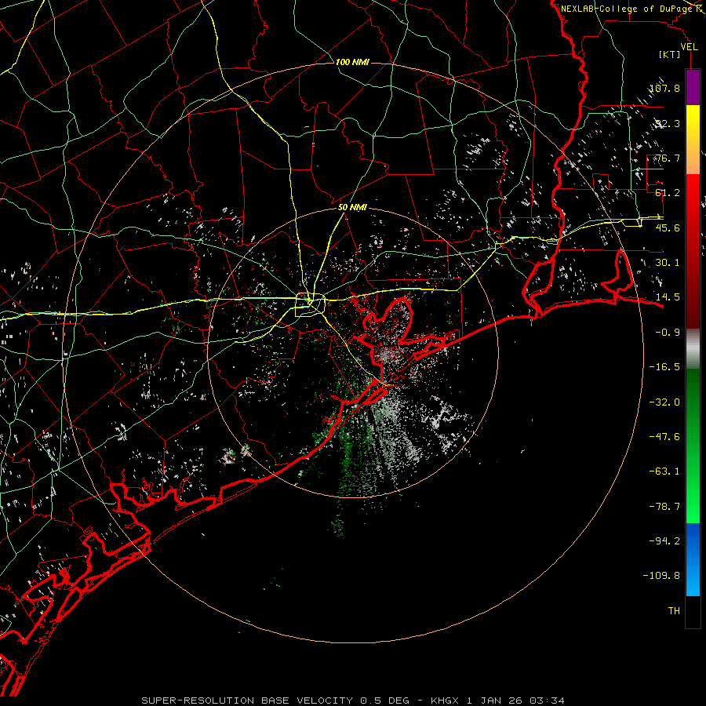Click the 50 NMI range ring label
The height and width of the screenshot is (706, 706).
352,208
